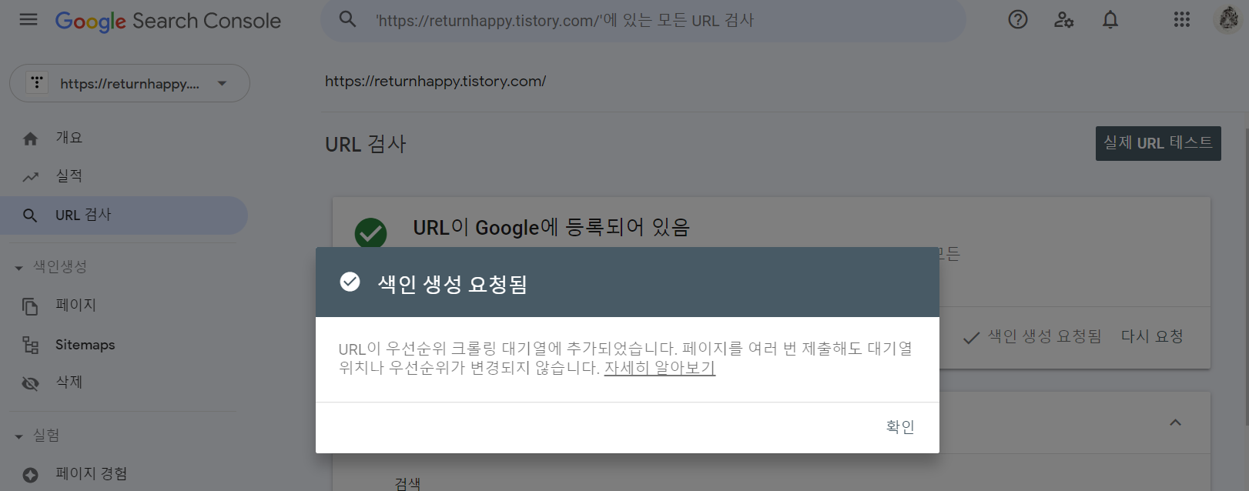This screenshot has width=1249, height=491.
Task: Open the hamburger main menu
Action: pyautogui.click(x=28, y=20)
